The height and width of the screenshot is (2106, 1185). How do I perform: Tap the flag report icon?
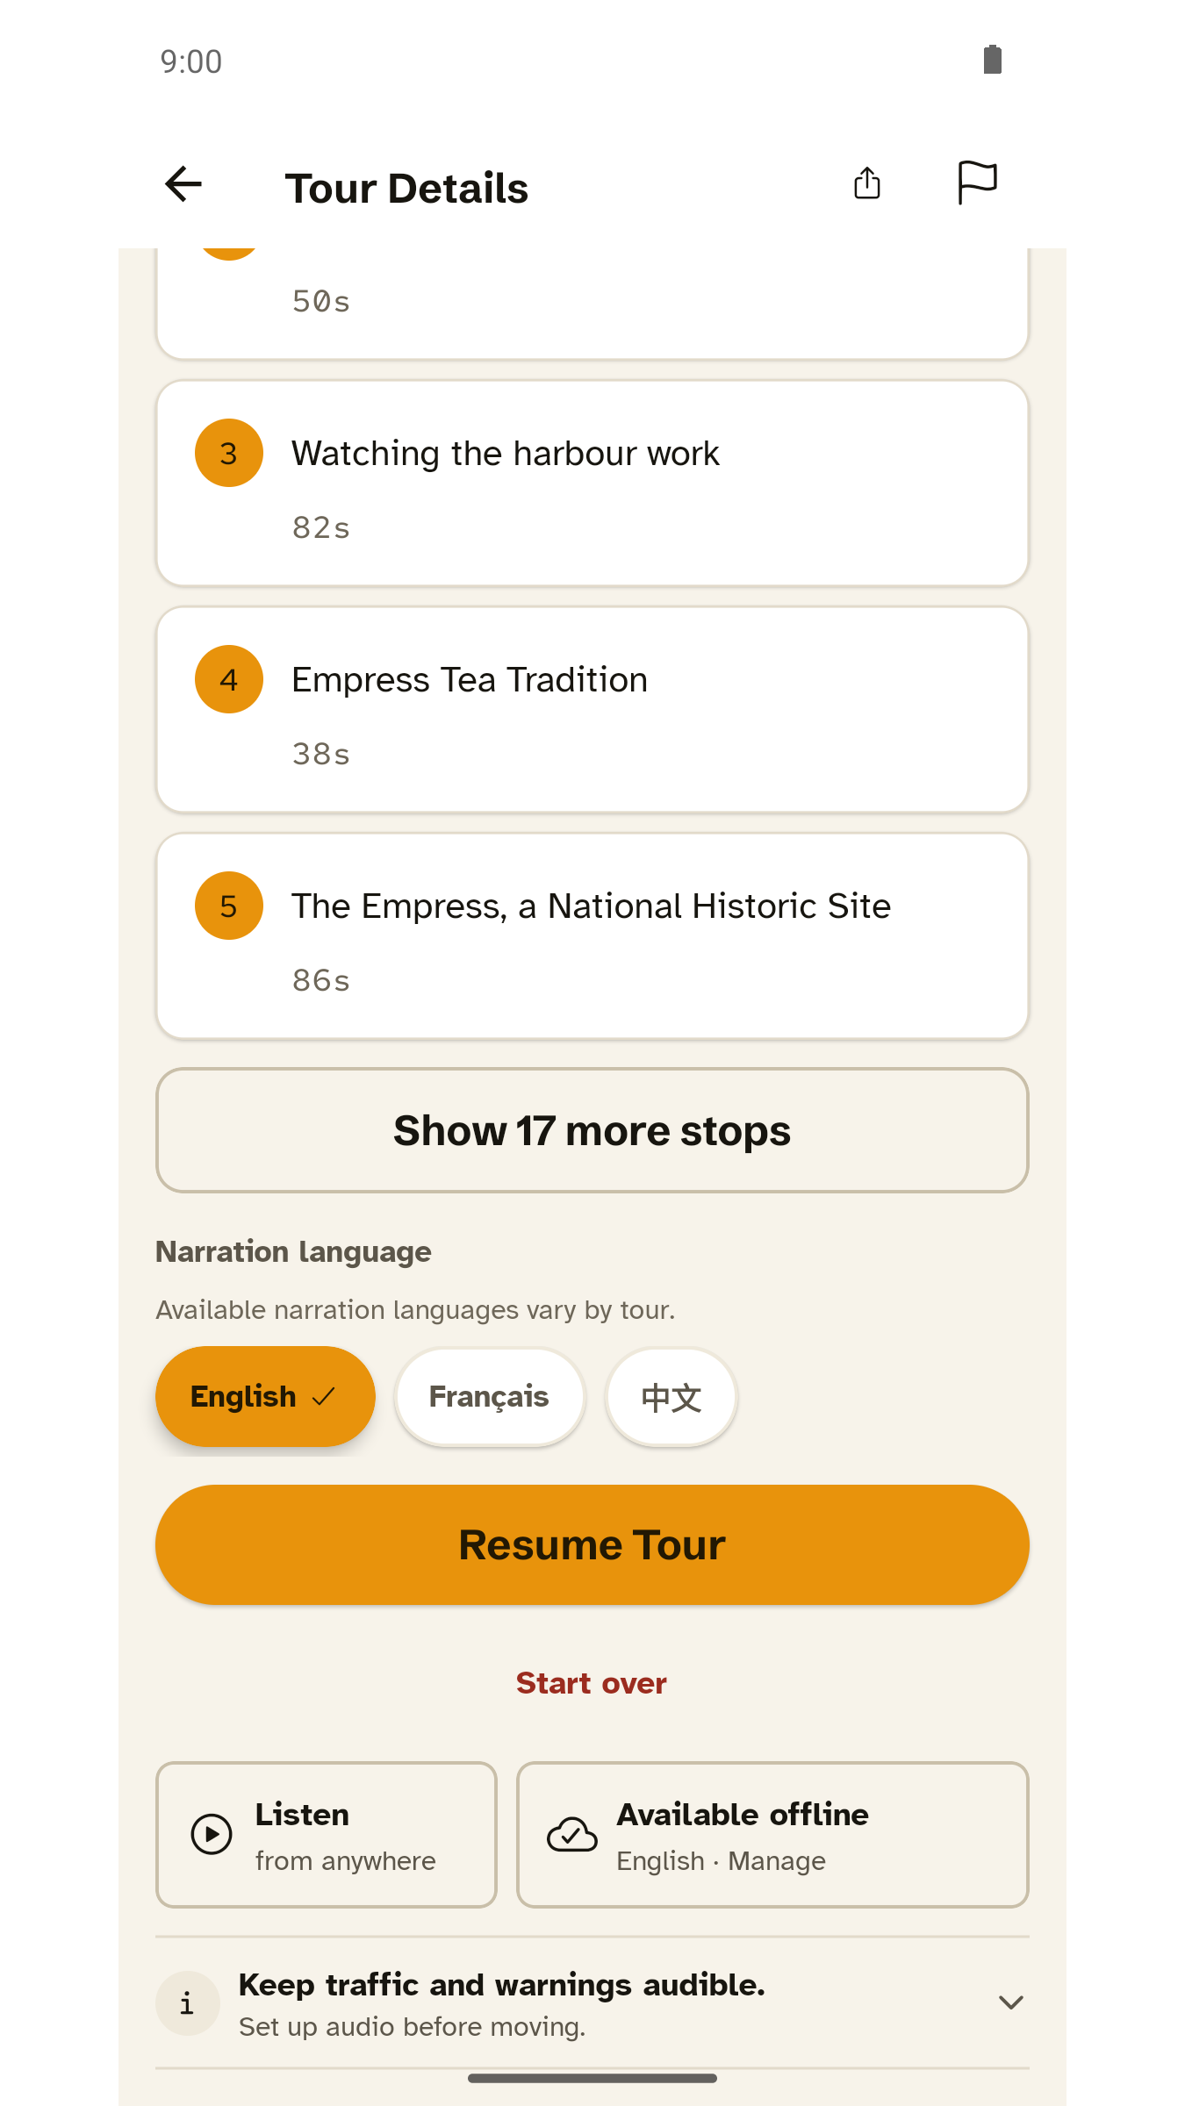[x=977, y=183]
